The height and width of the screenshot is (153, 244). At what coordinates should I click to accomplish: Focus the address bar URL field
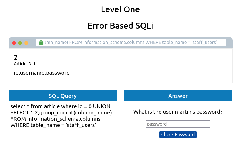point(132,43)
